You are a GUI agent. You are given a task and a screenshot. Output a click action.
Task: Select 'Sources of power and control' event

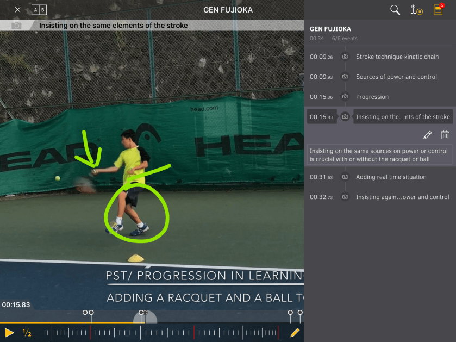coord(396,77)
